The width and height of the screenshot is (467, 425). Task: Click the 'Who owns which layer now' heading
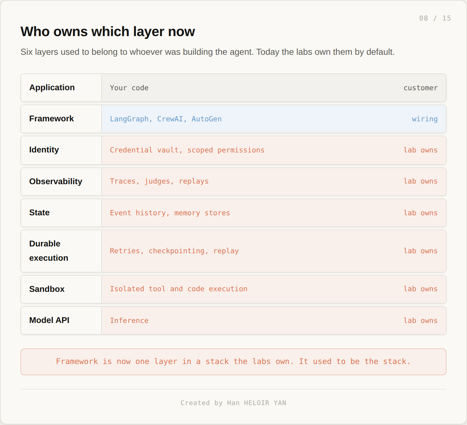(x=108, y=31)
